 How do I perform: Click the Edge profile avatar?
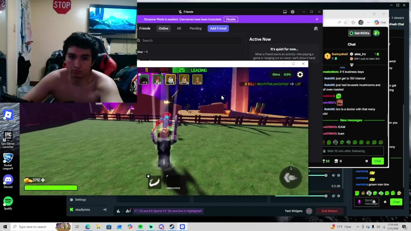(361, 22)
